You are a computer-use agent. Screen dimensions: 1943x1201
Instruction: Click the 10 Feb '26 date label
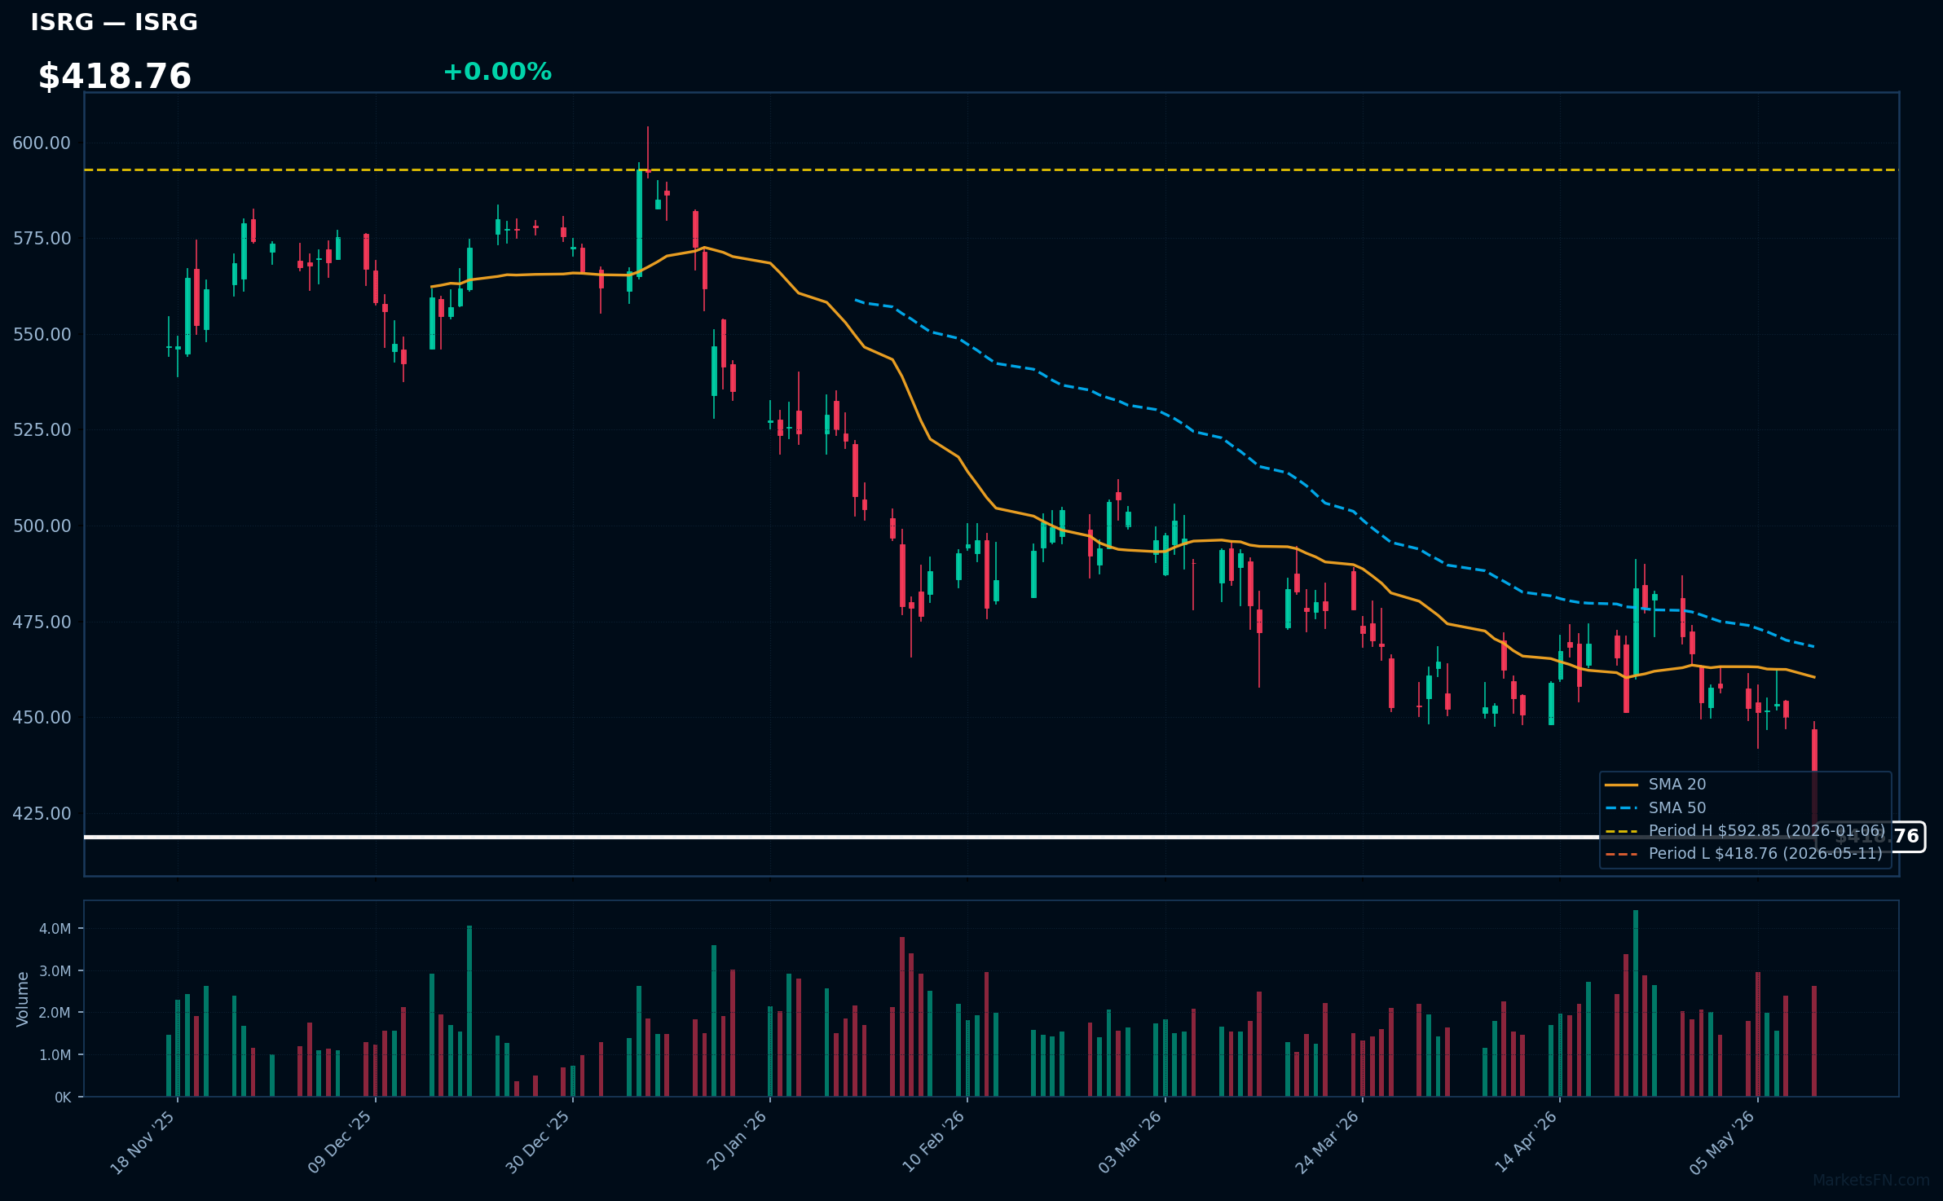(933, 1142)
